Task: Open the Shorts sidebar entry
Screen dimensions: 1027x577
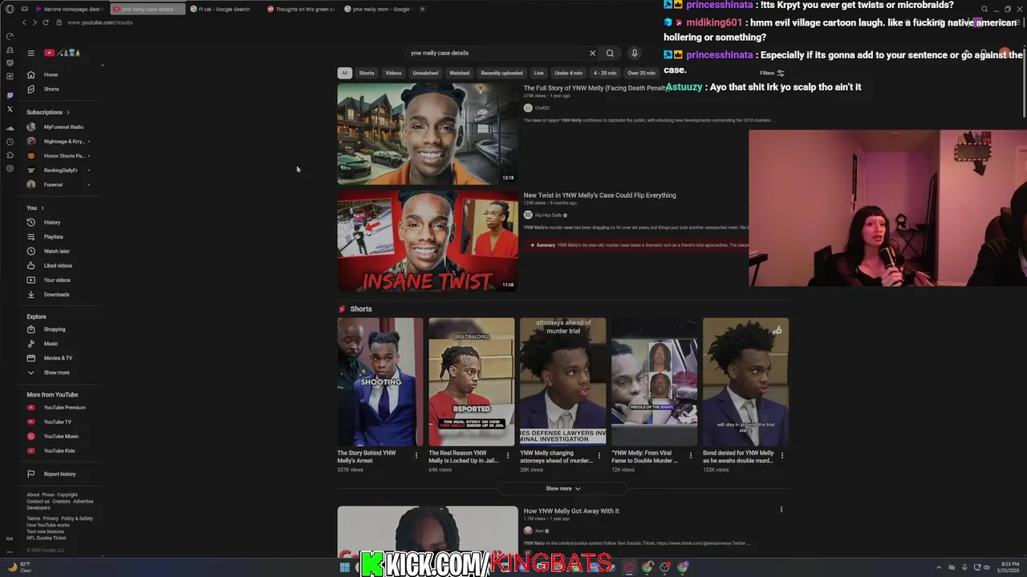Action: [x=51, y=89]
